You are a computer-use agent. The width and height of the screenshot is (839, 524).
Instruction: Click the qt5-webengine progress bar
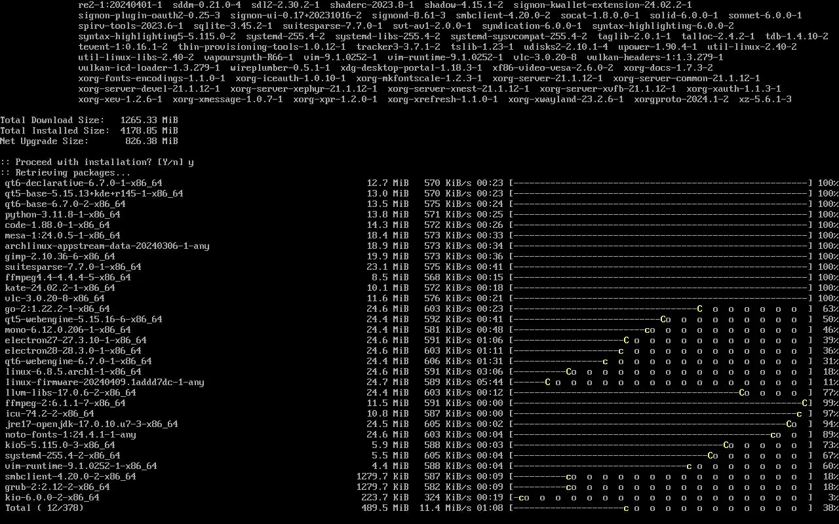pos(661,319)
